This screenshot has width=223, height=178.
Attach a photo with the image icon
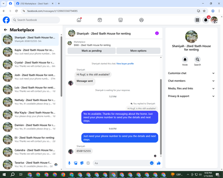click(x=76, y=163)
